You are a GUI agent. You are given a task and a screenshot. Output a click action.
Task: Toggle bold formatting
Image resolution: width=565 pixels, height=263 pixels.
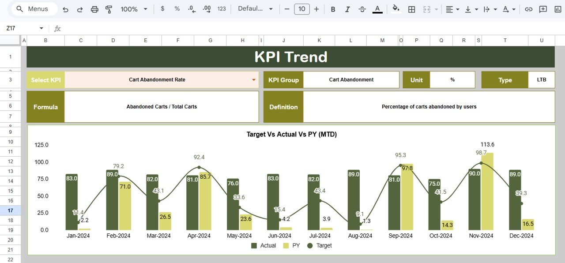333,9
